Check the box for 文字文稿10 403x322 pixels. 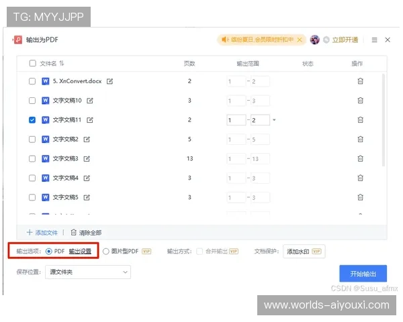32,101
